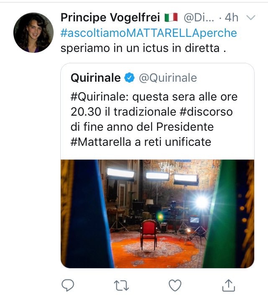Tap the Italian flag emoji in the name

tap(171, 17)
